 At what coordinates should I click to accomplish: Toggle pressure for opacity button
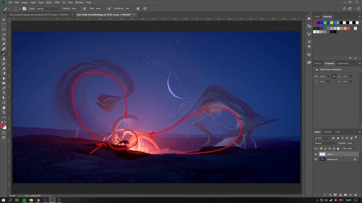tap(84, 8)
